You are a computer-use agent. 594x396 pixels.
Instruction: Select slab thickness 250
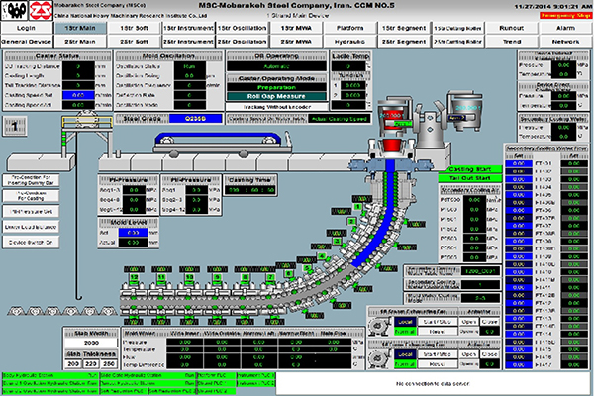point(109,363)
